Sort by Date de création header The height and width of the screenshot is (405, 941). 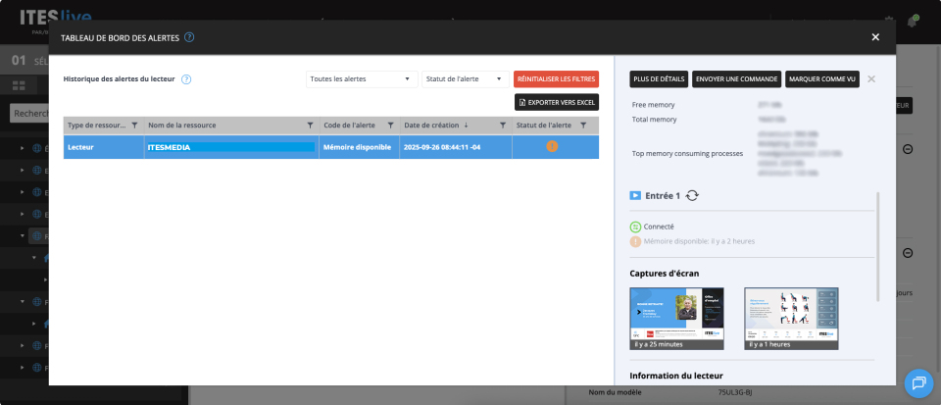tap(435, 126)
